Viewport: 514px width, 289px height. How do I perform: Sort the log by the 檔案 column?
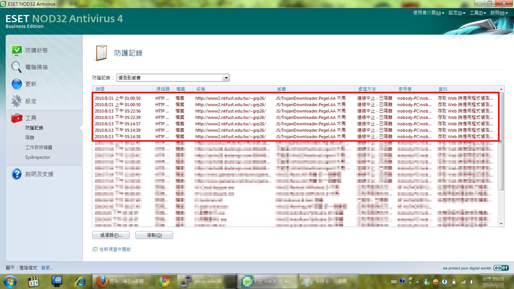pyautogui.click(x=182, y=89)
